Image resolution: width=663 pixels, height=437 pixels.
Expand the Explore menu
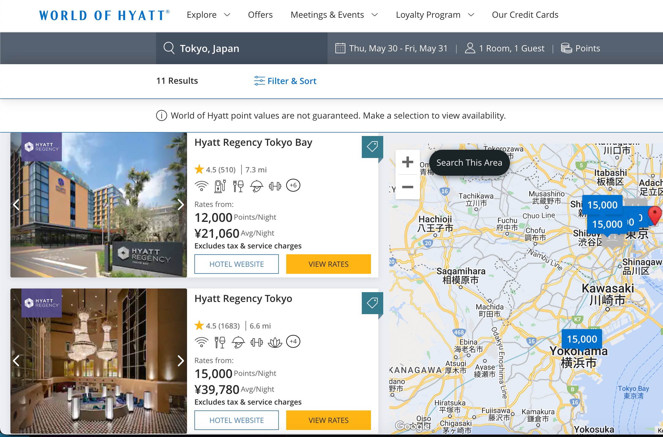click(208, 15)
